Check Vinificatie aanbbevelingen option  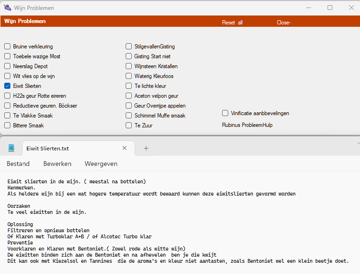(225, 113)
